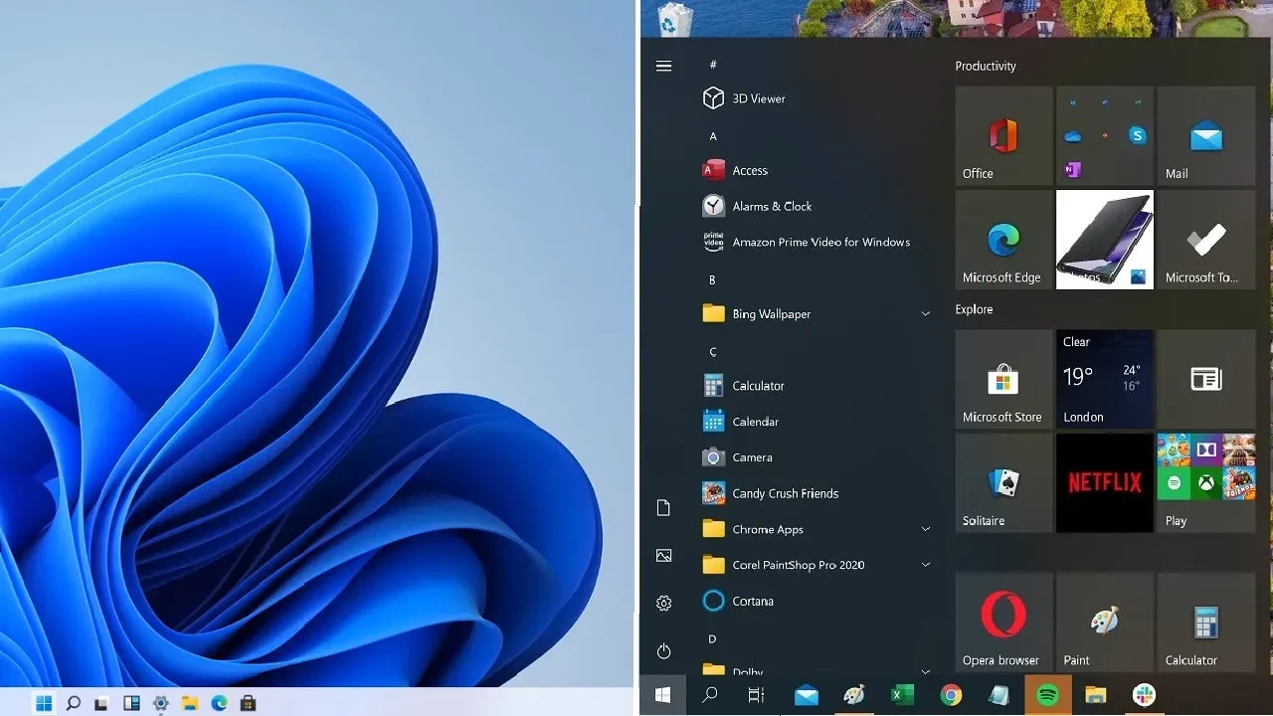Screen dimensions: 1273x716
Task: Open Spotify from the taskbar
Action: 1046,695
